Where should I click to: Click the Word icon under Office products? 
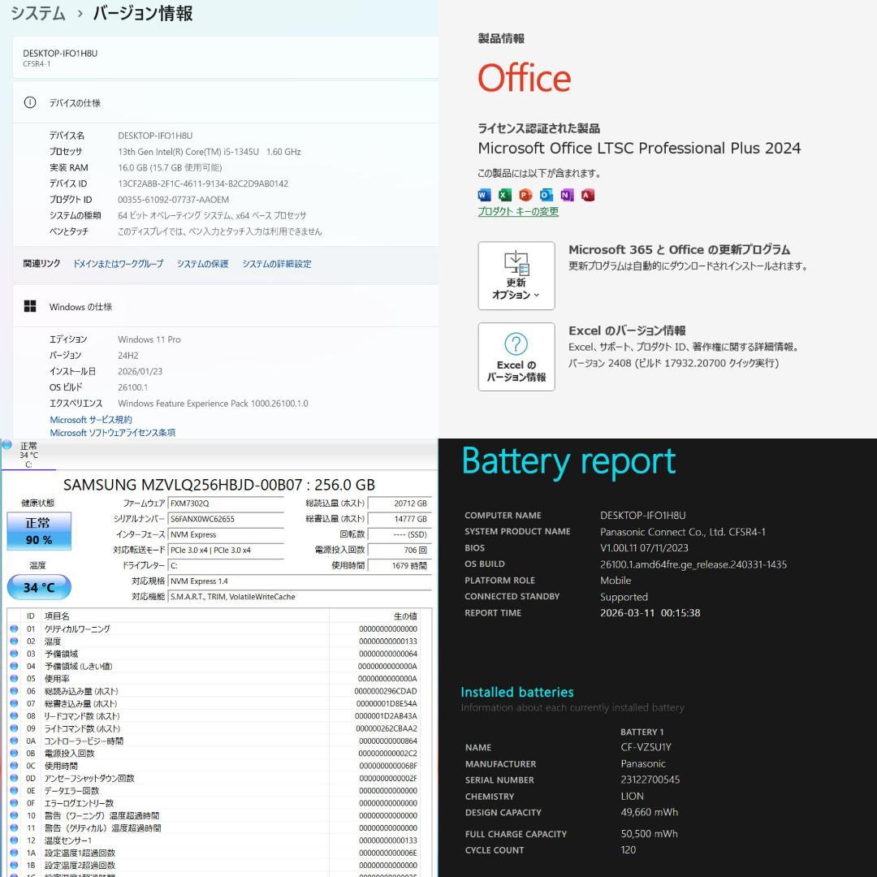pos(484,195)
